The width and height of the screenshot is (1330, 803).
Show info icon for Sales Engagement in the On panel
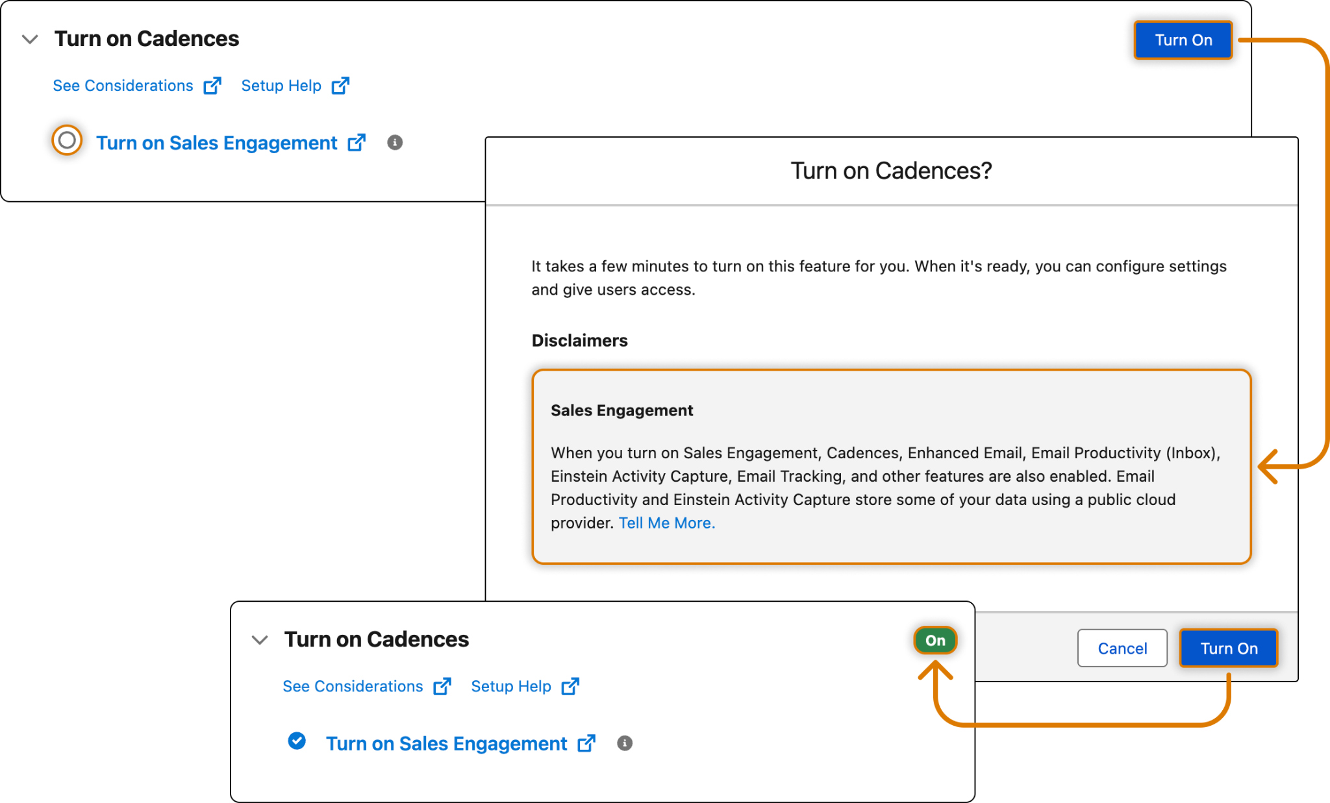(x=625, y=743)
